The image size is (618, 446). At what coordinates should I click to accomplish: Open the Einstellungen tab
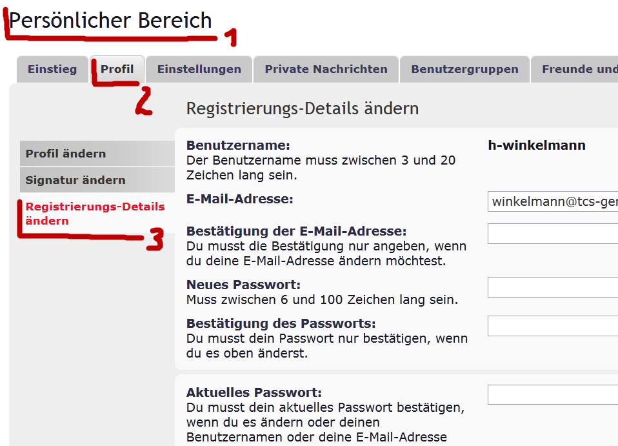click(199, 69)
